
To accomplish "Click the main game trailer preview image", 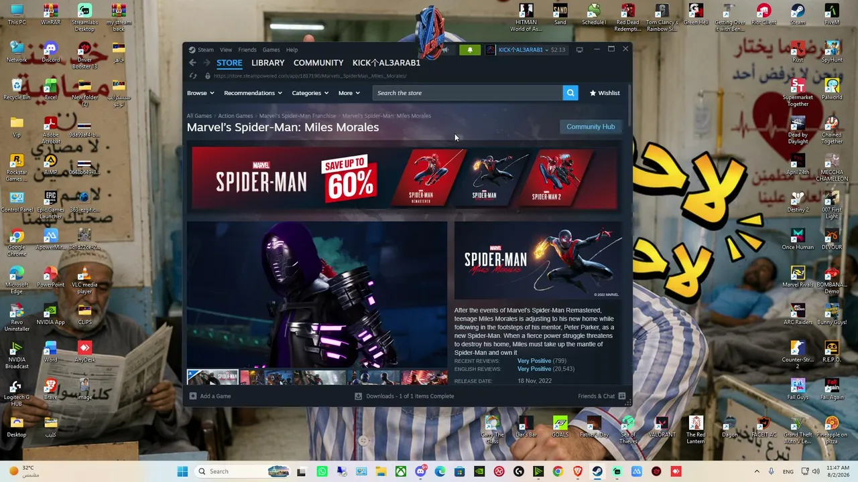I will (316, 295).
